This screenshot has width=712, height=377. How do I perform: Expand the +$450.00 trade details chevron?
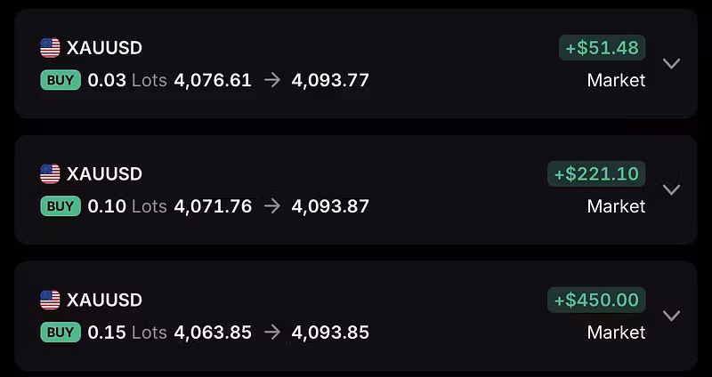point(671,316)
